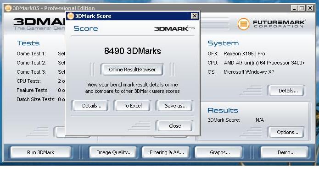Click '3DMark Score:' label in Results
The width and height of the screenshot is (319, 183).
point(224,120)
